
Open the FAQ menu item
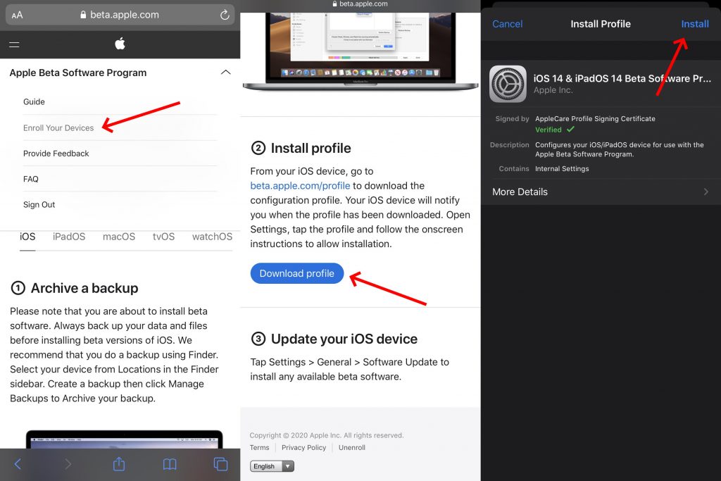(x=31, y=180)
